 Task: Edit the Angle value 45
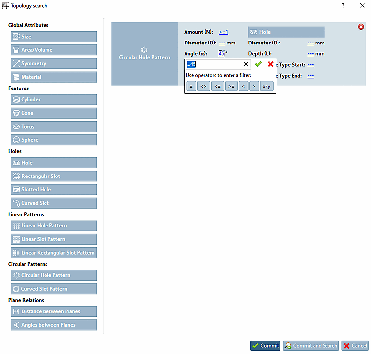click(221, 54)
